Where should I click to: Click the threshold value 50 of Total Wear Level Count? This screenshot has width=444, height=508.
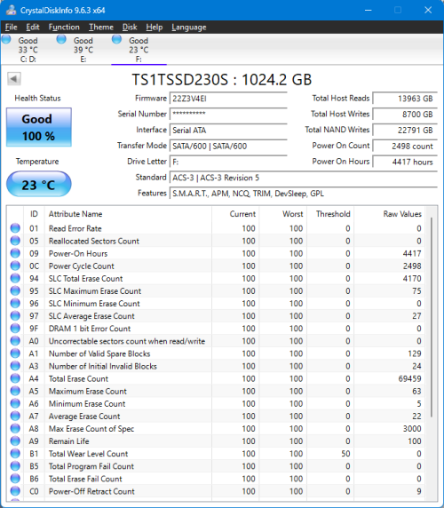pos(345,454)
